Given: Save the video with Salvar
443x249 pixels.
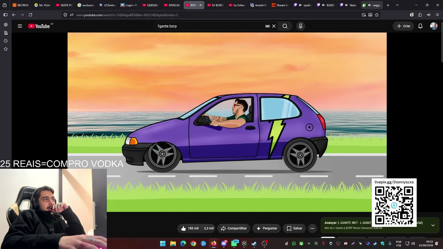Looking at the screenshot, I should coord(295,228).
